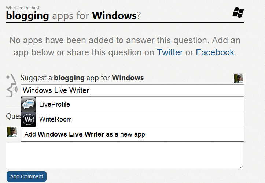Click the speaking head suggest icon
This screenshot has height=183, width=265.
pos(12,85)
